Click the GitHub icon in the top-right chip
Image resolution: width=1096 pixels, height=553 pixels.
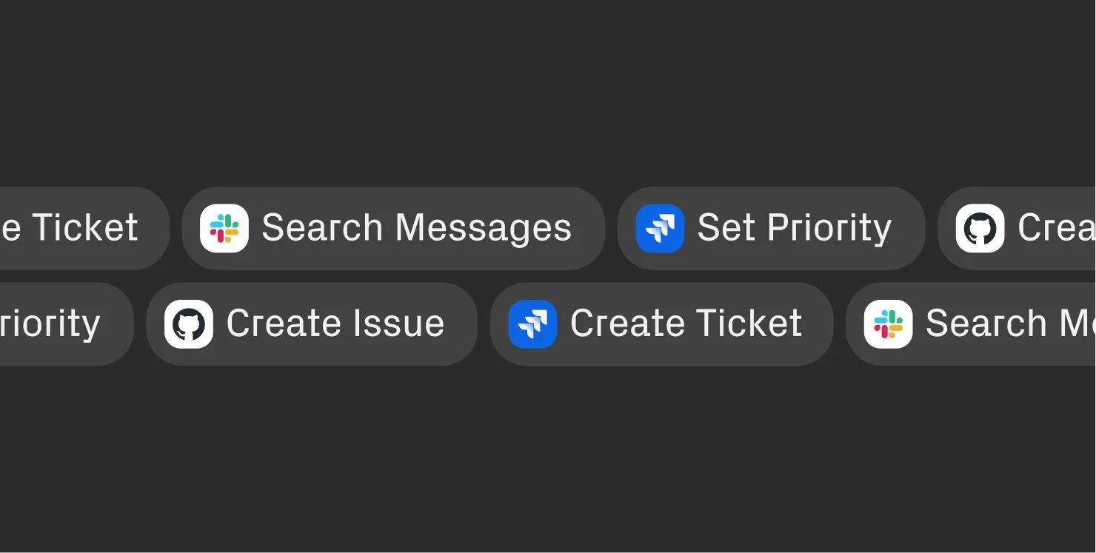click(x=979, y=228)
